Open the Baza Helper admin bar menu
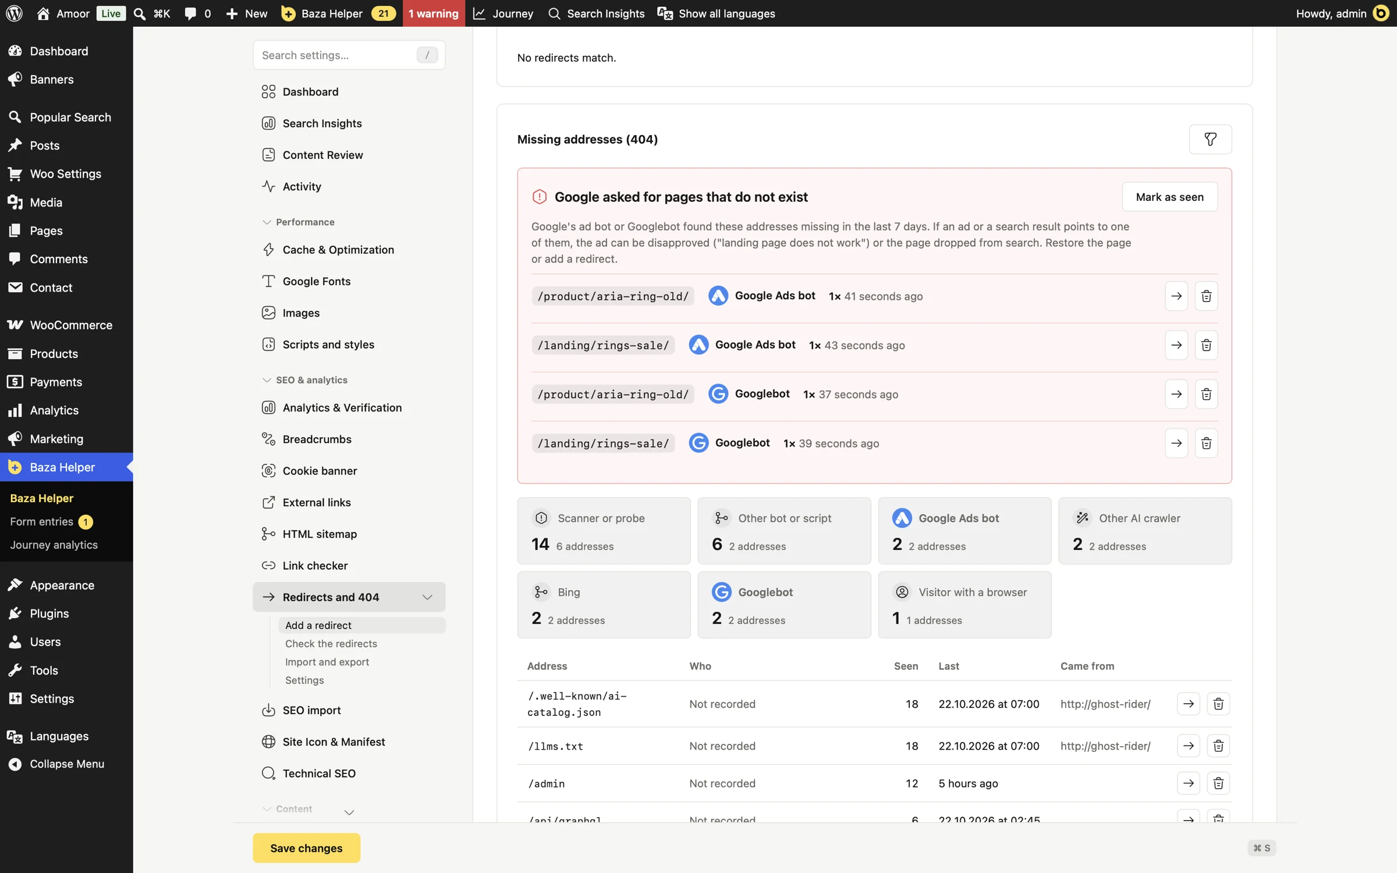The height and width of the screenshot is (873, 1397). [339, 13]
